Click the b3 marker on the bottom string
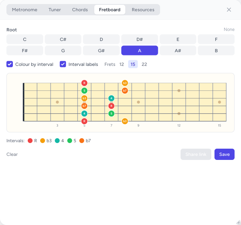The width and height of the screenshot is (241, 225). [125, 121]
